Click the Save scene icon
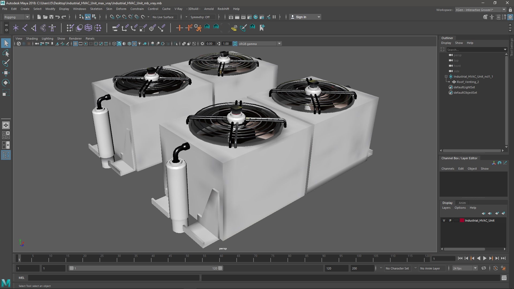Viewport: 514px width, 289px height. click(x=51, y=17)
